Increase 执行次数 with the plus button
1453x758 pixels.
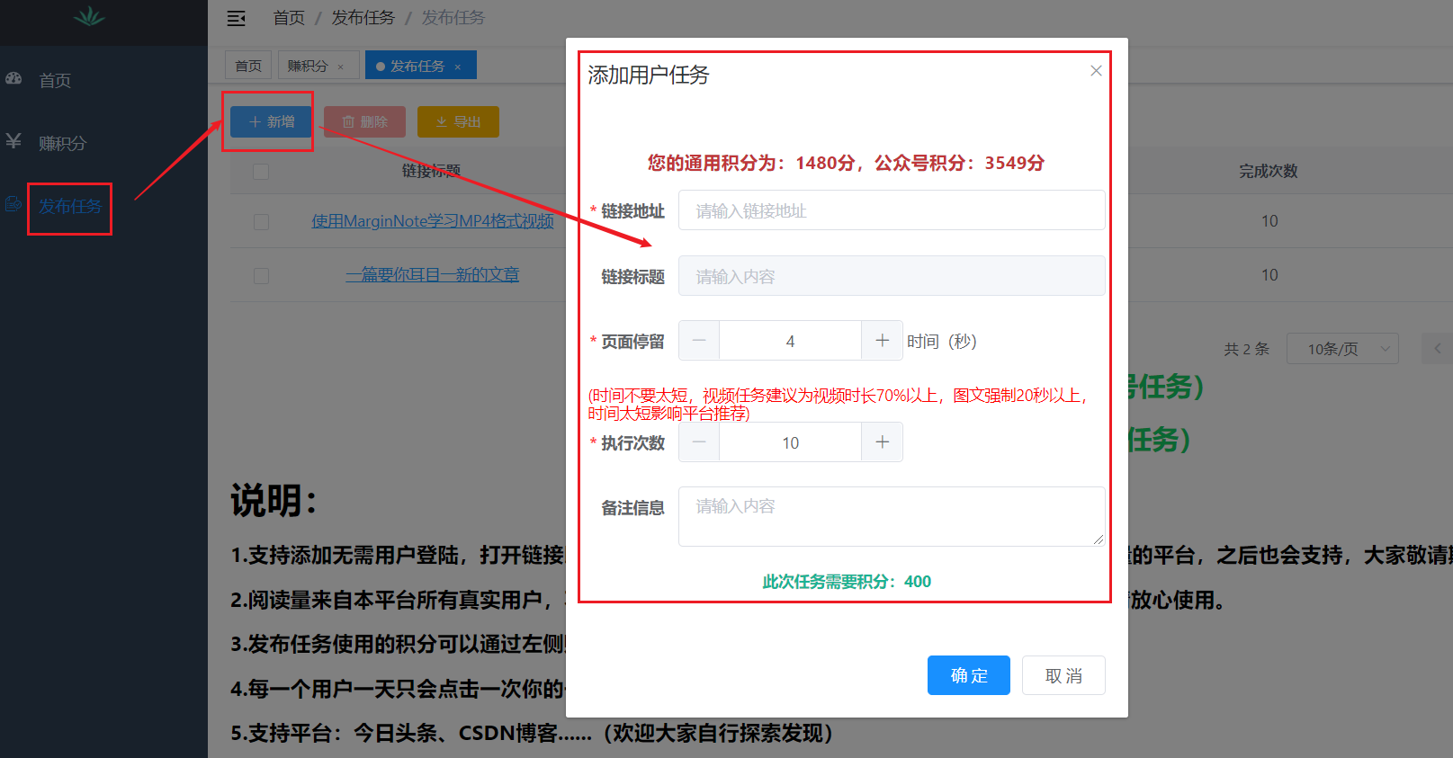[x=883, y=442]
